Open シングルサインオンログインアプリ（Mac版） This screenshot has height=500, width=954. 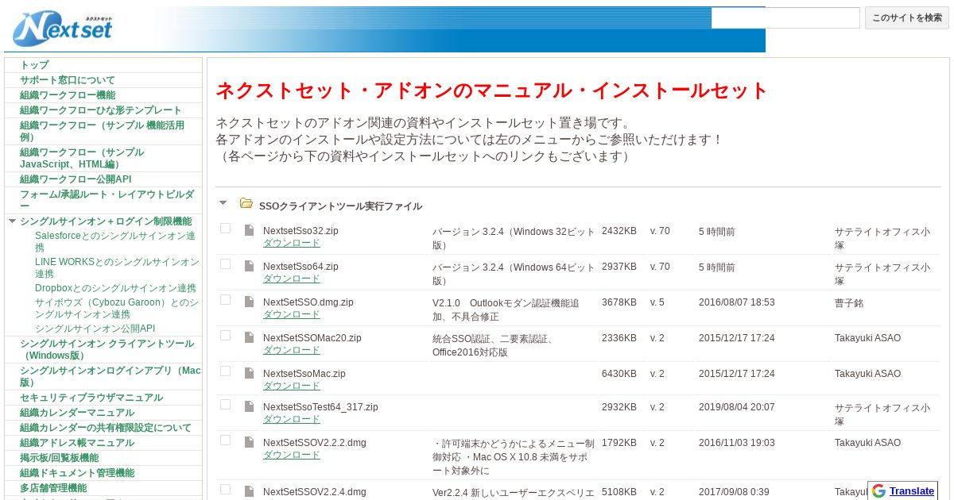(x=111, y=376)
